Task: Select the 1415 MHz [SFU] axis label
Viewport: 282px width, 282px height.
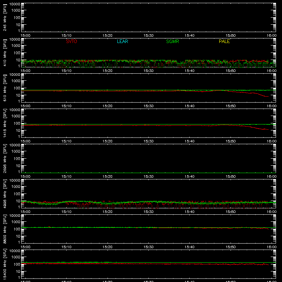Action: pyautogui.click(x=5, y=123)
